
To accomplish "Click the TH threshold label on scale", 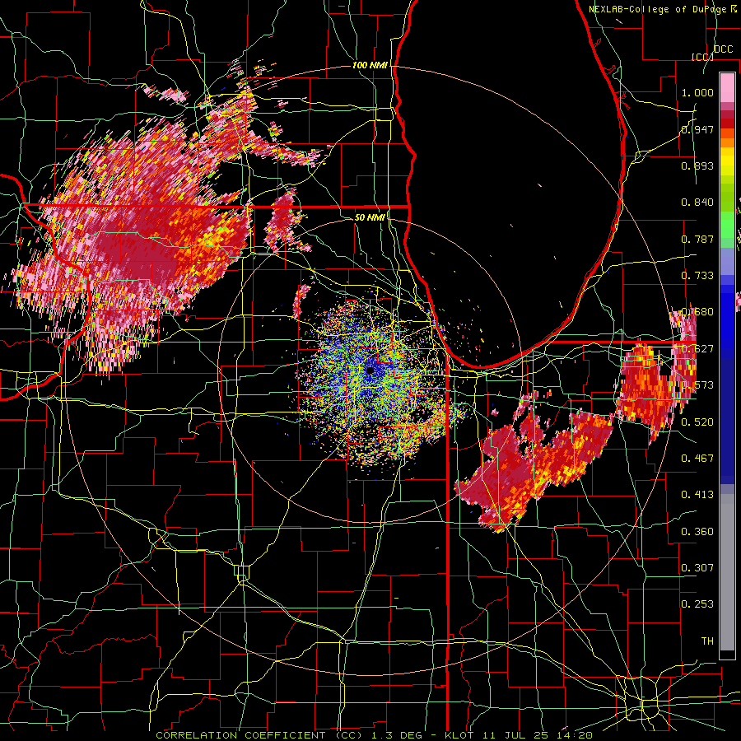I will click(x=707, y=641).
